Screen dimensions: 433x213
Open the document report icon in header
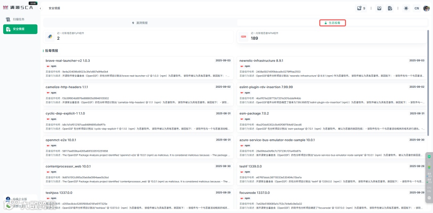pyautogui.click(x=390, y=8)
